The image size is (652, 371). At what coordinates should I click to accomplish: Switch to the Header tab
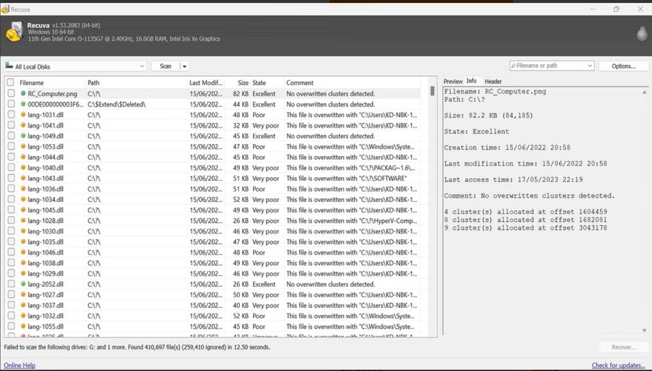[493, 81]
